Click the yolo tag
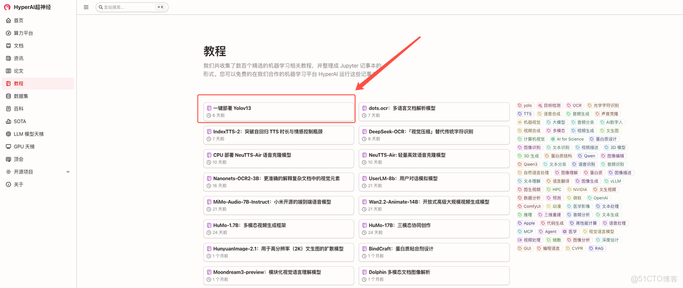683x288 pixels. coord(525,106)
